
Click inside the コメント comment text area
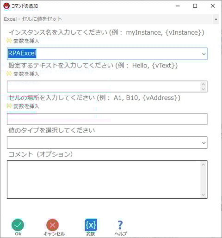104,179
